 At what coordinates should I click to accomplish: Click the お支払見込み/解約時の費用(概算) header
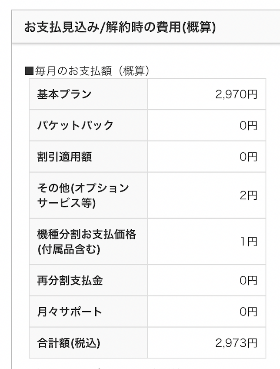coord(120,27)
